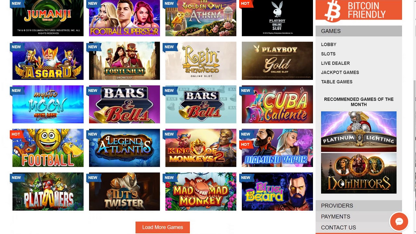Launch the Asgard slot game
This screenshot has width=416, height=234.
48,61
